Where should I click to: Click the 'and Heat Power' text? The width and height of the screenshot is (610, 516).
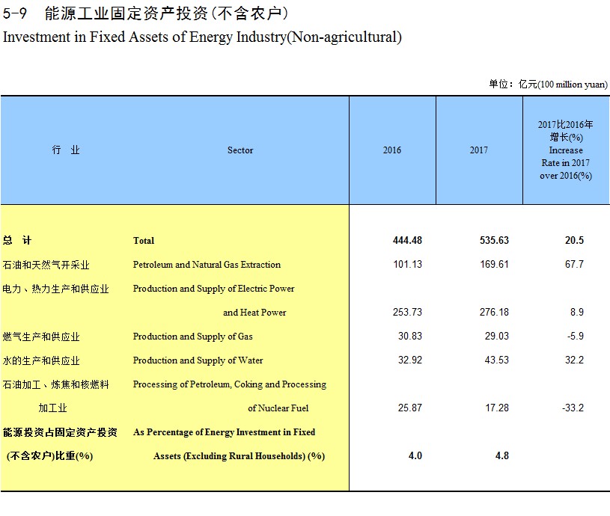click(x=254, y=313)
